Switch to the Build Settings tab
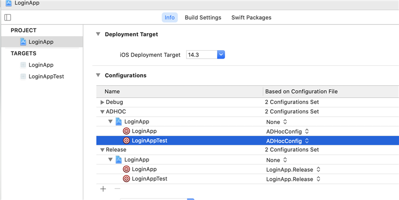This screenshot has width=399, height=200. click(203, 18)
